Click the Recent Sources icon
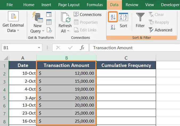 point(49,30)
